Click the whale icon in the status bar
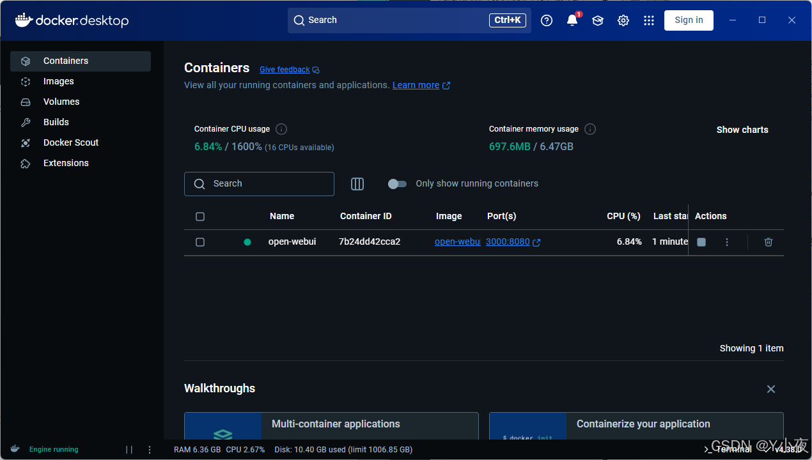The width and height of the screenshot is (812, 460). click(x=15, y=449)
